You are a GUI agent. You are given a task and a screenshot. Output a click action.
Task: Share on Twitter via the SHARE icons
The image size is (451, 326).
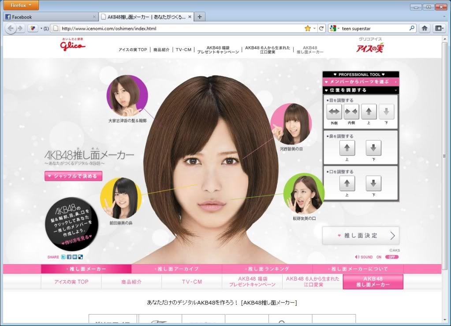pyautogui.click(x=63, y=257)
